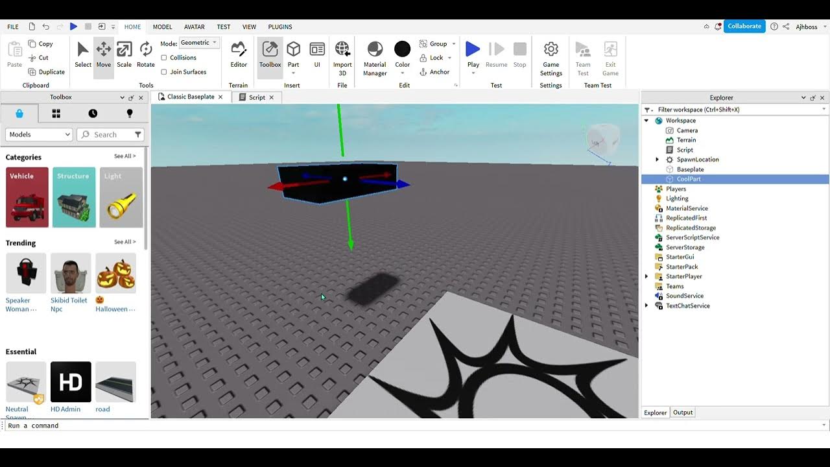Open the FILE menu
830x467 pixels.
(13, 27)
